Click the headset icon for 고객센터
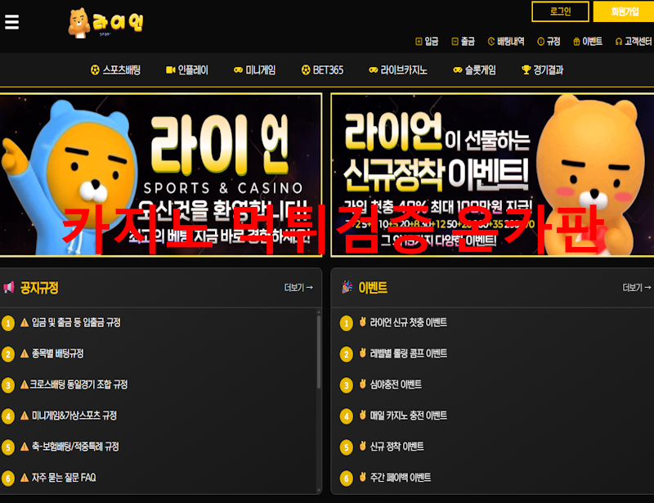This screenshot has height=503, width=654. coord(619,42)
